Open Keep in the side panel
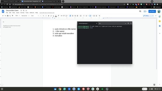 click(x=160, y=21)
